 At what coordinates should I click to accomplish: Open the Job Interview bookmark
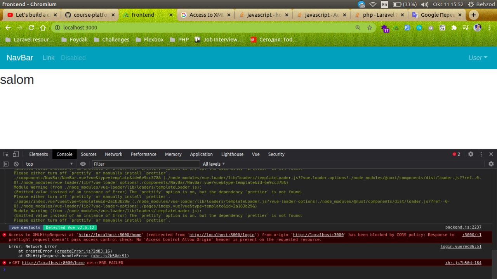point(218,40)
